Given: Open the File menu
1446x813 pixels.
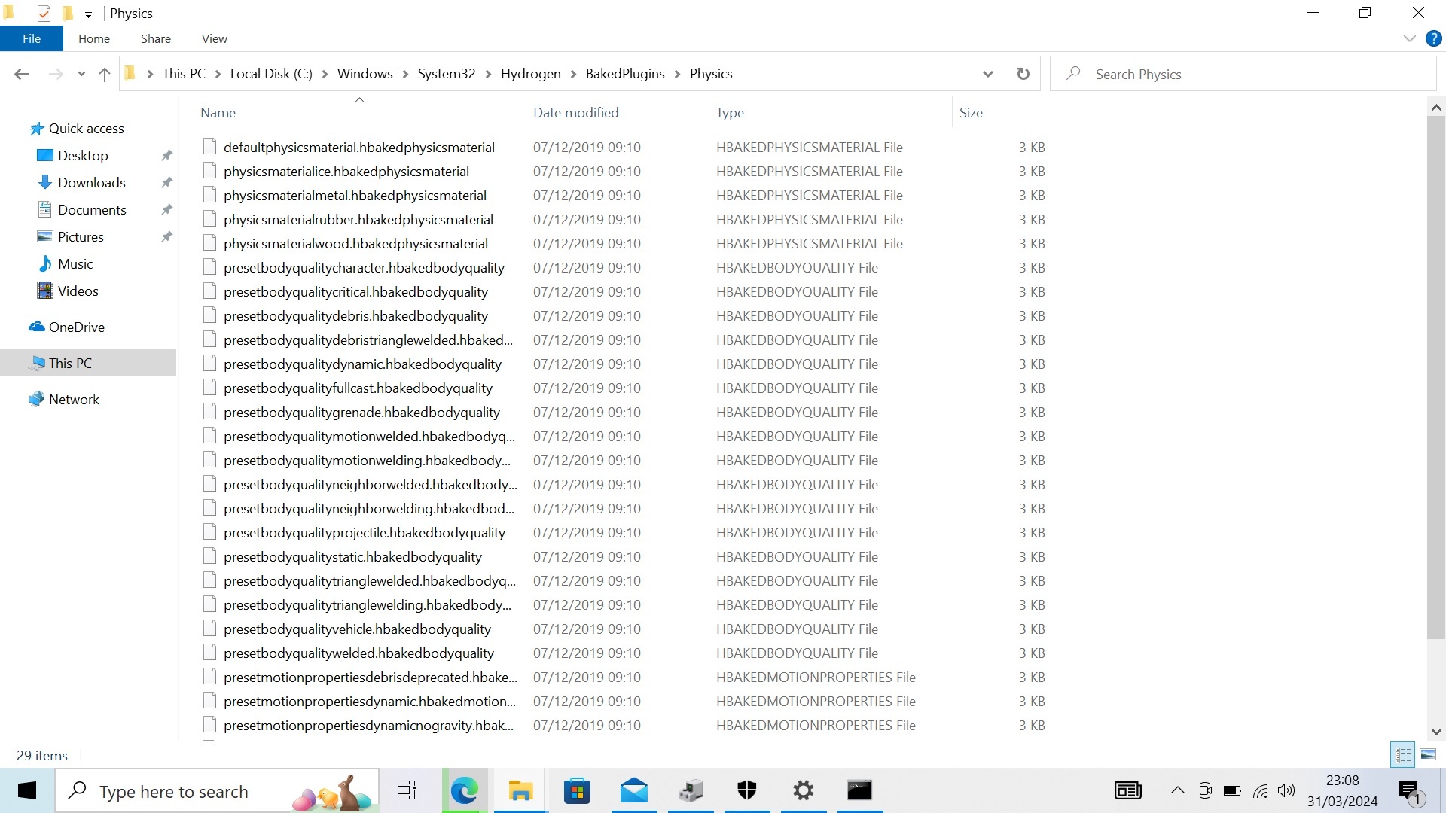Looking at the screenshot, I should pos(32,38).
